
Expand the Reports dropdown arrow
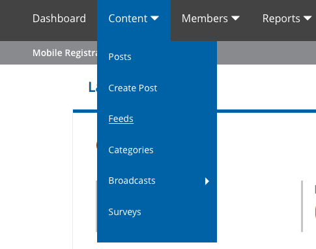308,18
